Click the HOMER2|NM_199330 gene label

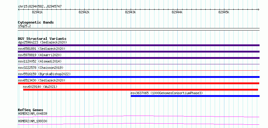click(33, 121)
